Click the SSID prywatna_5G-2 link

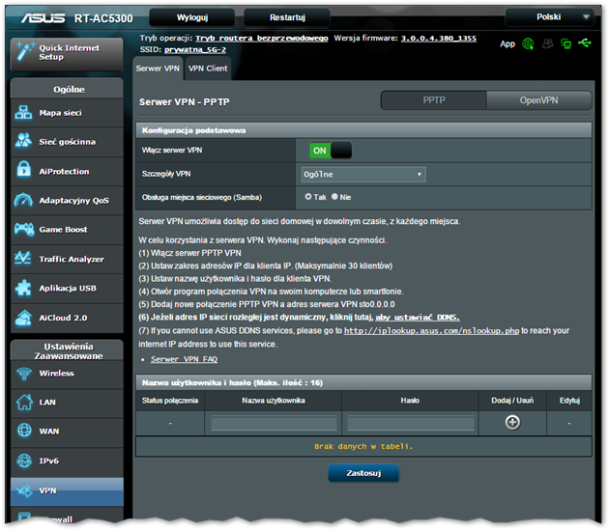(x=195, y=50)
